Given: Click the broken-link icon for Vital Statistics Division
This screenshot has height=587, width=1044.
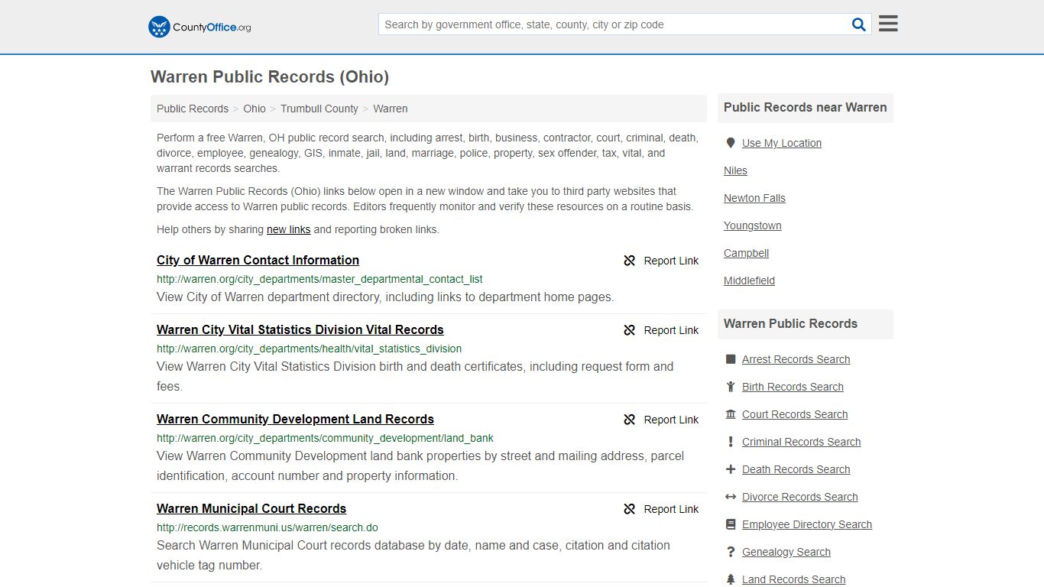Looking at the screenshot, I should point(630,330).
